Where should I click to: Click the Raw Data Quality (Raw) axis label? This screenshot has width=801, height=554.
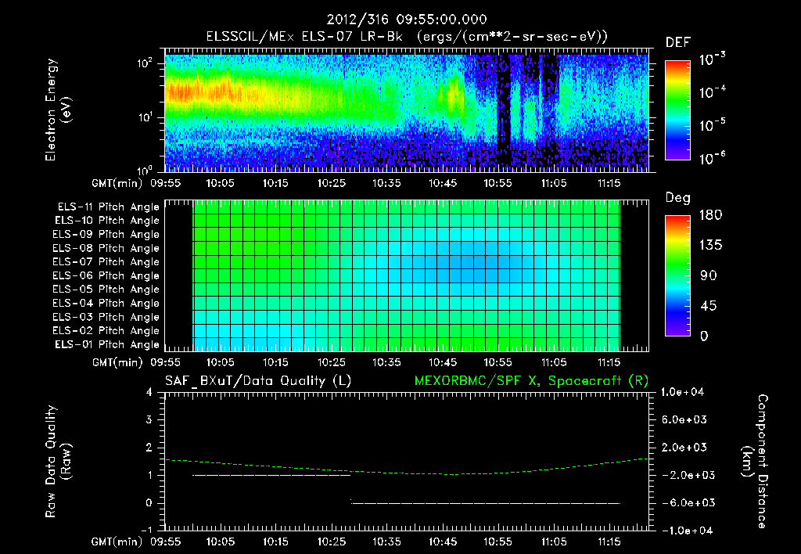(58, 461)
